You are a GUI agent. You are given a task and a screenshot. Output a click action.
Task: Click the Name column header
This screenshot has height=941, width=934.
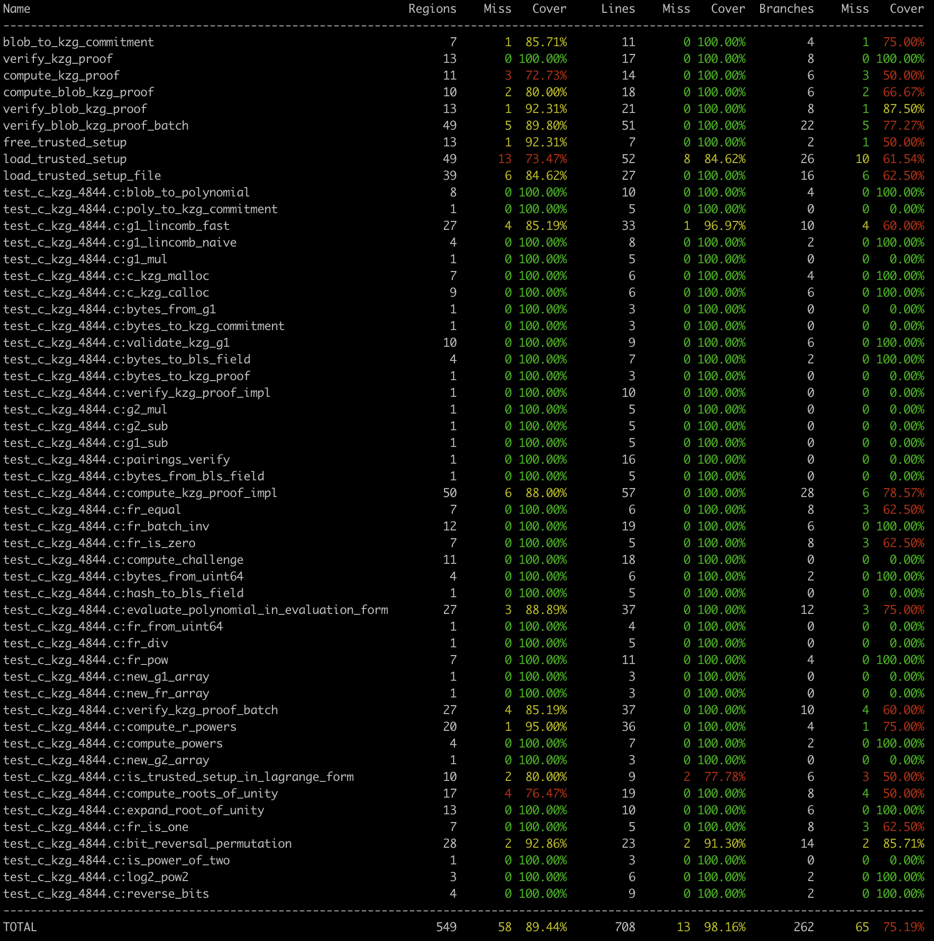pyautogui.click(x=17, y=9)
